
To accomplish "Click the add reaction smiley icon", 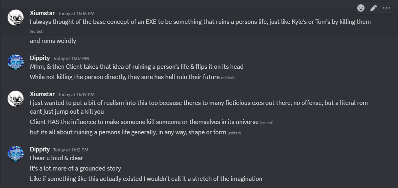I will point(361,8).
